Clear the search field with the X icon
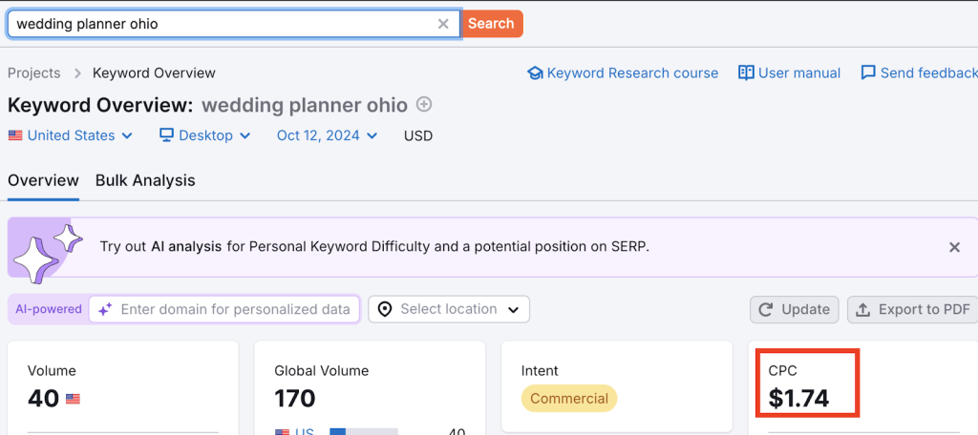Image resolution: width=978 pixels, height=435 pixels. (443, 24)
